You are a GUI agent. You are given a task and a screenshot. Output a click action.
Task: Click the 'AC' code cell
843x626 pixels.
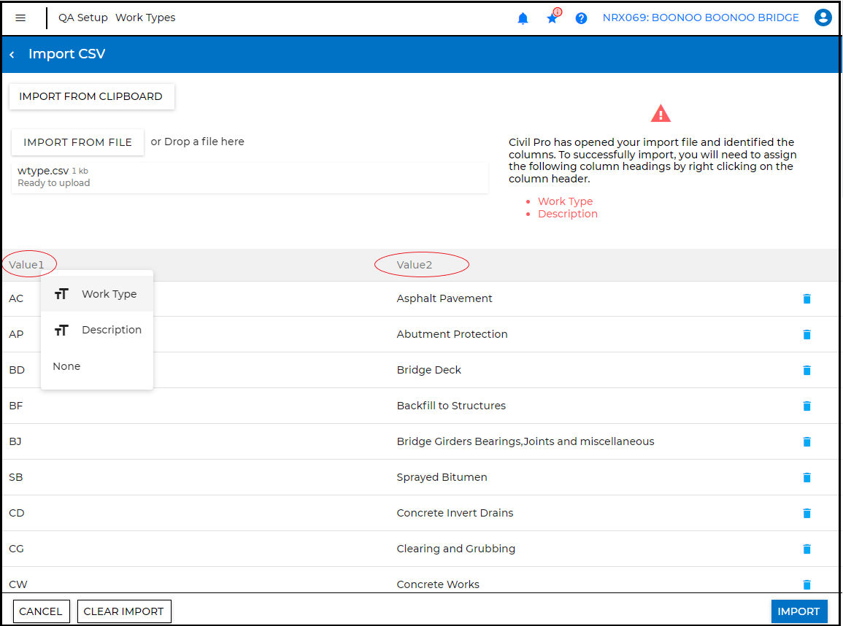(16, 298)
